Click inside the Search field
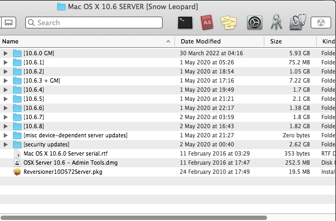The width and height of the screenshot is (336, 221). [94, 23]
